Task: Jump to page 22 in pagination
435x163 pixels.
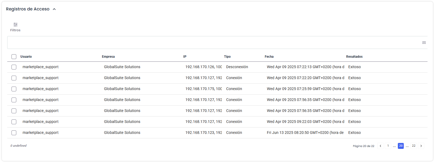Action: (x=414, y=146)
